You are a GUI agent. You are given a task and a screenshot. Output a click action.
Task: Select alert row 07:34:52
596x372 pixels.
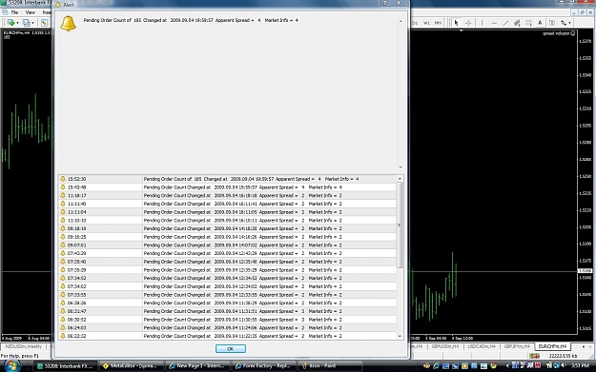pyautogui.click(x=227, y=278)
